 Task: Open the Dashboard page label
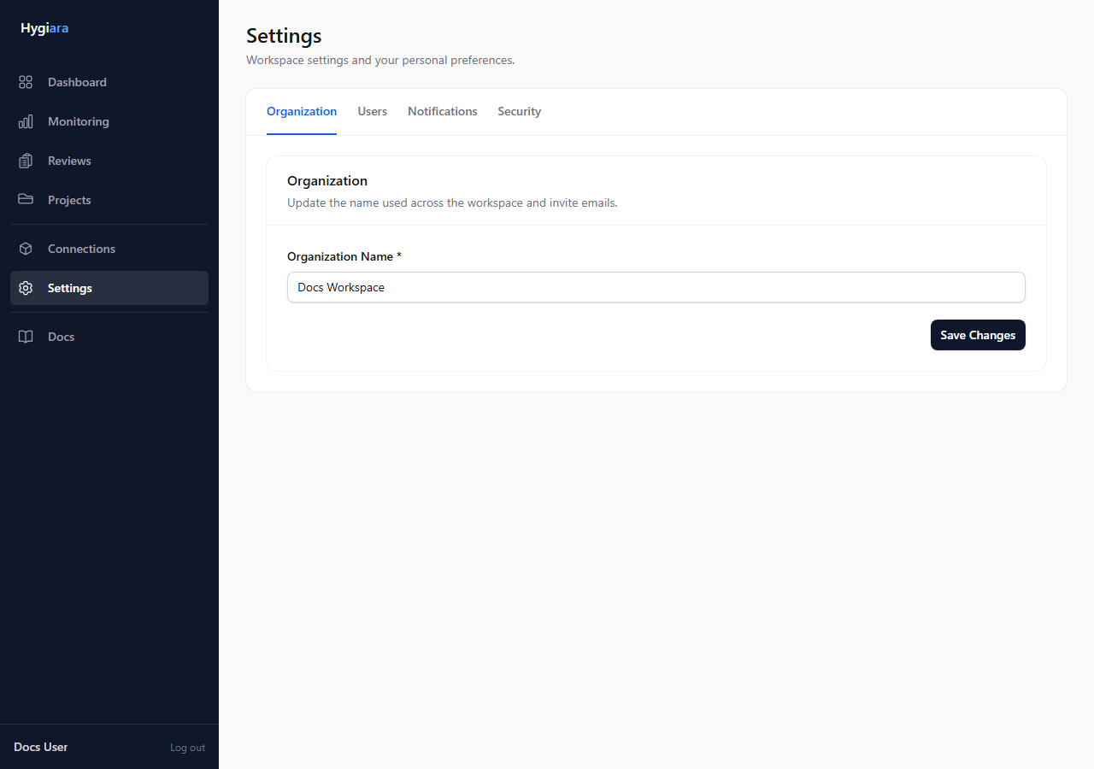pyautogui.click(x=77, y=82)
